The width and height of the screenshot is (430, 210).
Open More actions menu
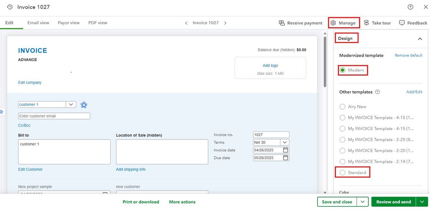pos(182,202)
